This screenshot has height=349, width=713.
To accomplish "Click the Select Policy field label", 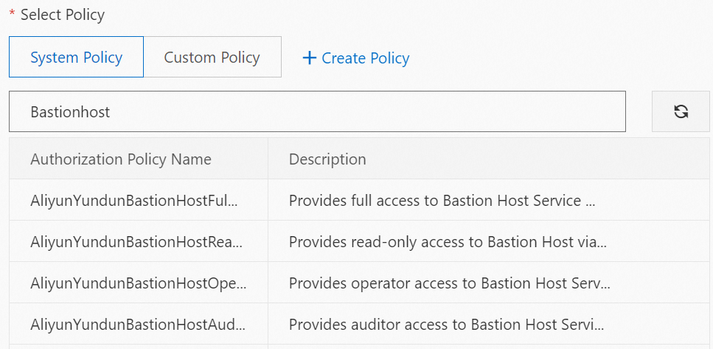I will (63, 15).
